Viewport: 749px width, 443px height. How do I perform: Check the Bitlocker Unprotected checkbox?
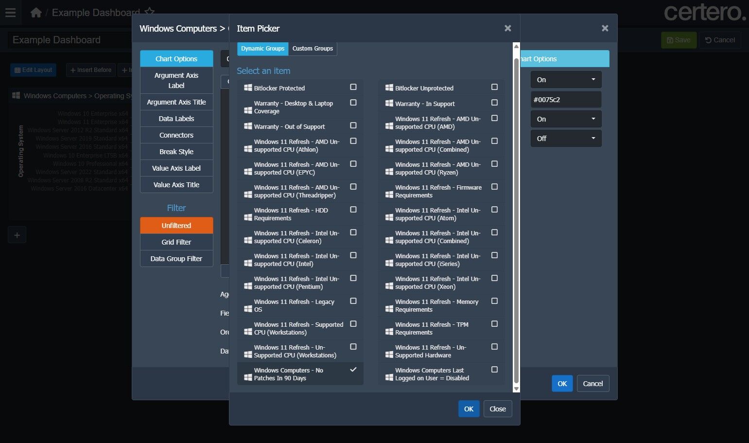(x=494, y=87)
